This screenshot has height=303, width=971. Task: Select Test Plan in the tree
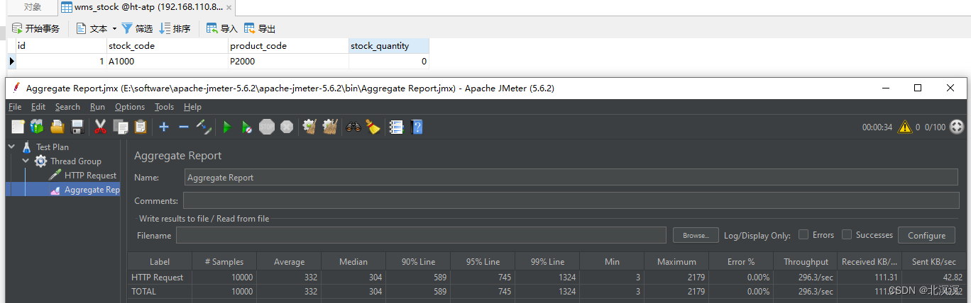(53, 147)
